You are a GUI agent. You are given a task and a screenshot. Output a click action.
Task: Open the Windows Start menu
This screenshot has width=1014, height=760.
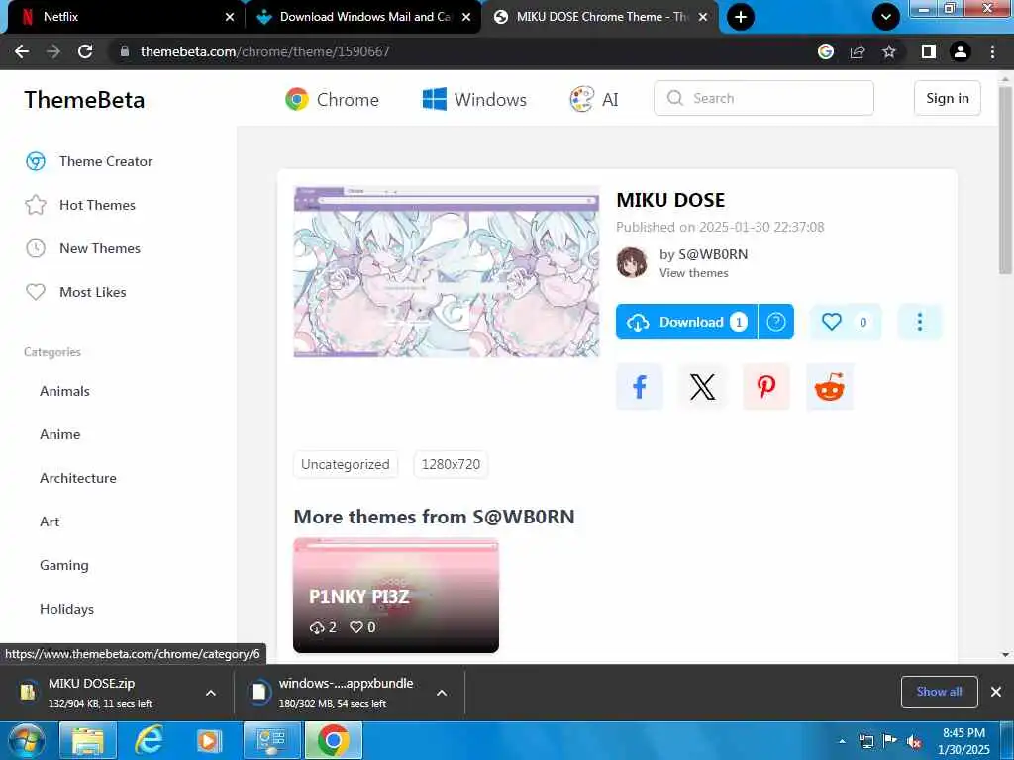point(27,740)
